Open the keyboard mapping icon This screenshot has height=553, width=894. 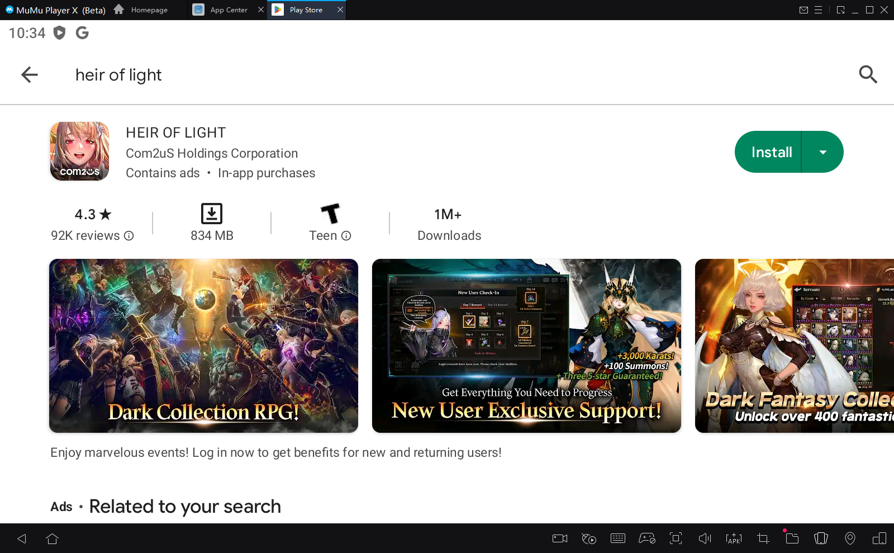click(618, 538)
